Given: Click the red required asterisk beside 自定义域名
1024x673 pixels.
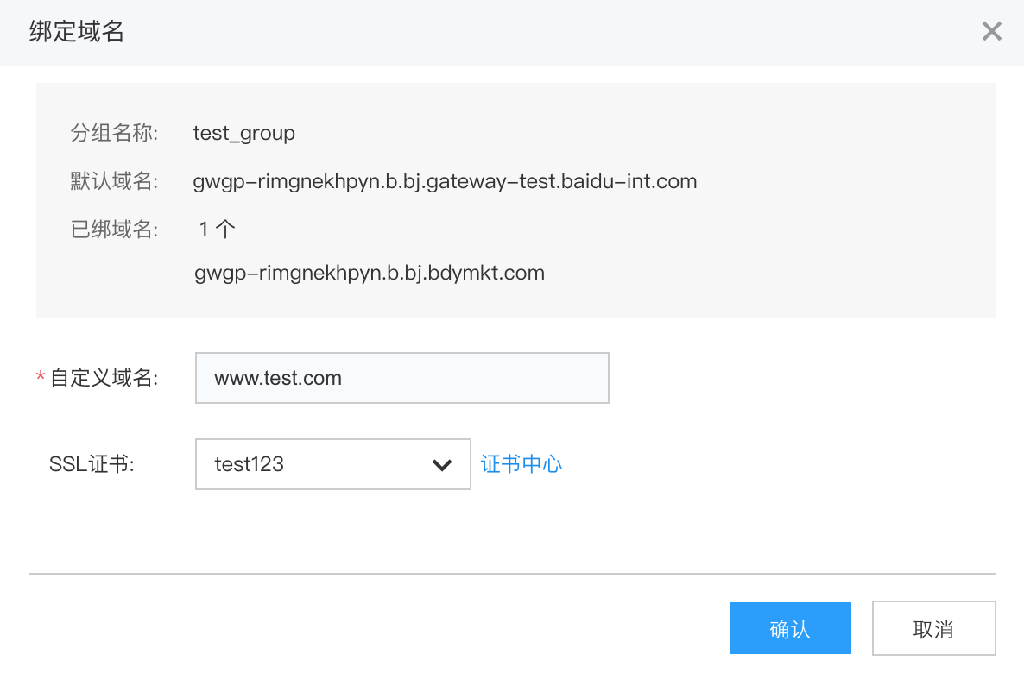Looking at the screenshot, I should [40, 378].
